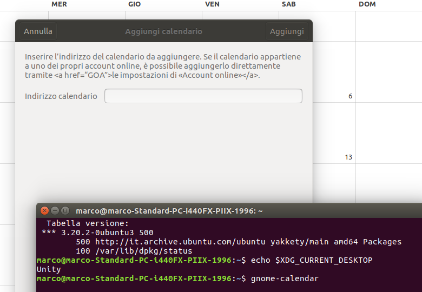Select the SAB column header
Screen dimensions: 422x292
[x=288, y=4]
